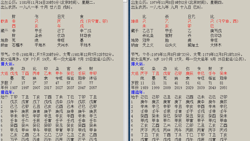Select year 1987 in left 年份 row
The height and width of the screenshot is (141, 250).
[x=14, y=88]
